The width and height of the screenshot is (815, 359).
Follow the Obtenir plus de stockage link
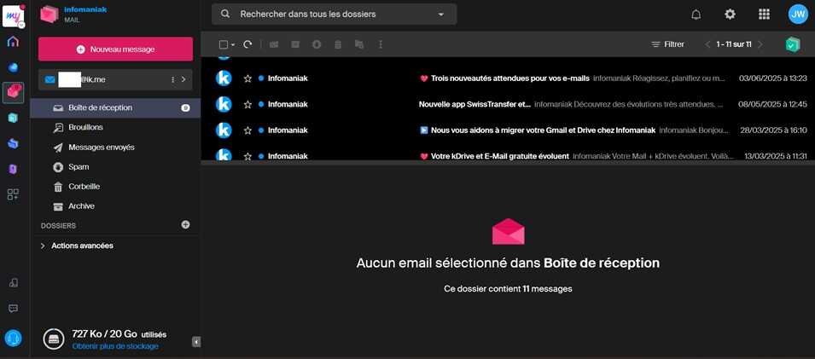tap(115, 346)
